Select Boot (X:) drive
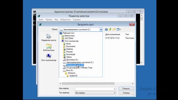 coord(70,70)
